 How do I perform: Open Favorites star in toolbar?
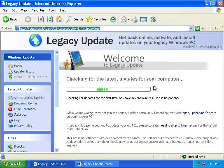tap(89, 19)
